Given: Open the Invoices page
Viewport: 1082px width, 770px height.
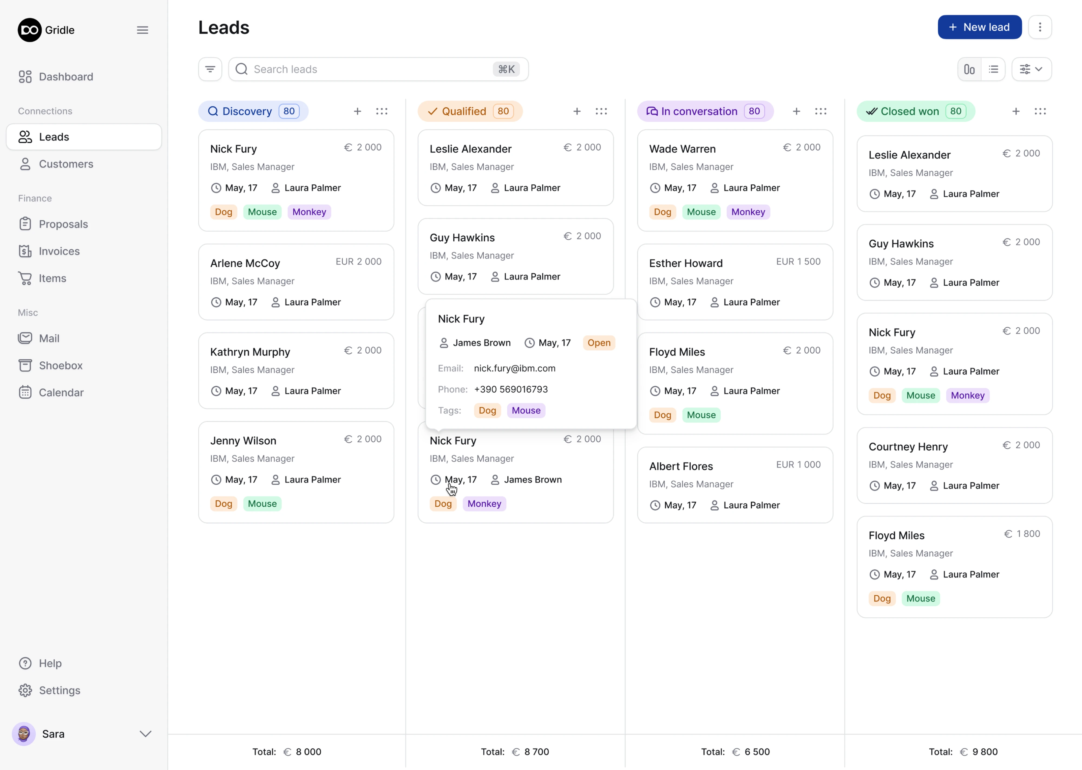Looking at the screenshot, I should click(x=59, y=251).
